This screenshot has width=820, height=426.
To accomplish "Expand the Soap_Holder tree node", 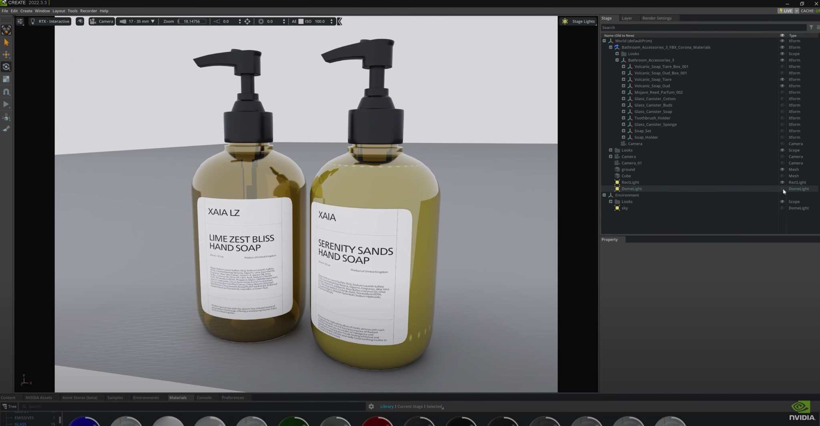I will (x=623, y=137).
